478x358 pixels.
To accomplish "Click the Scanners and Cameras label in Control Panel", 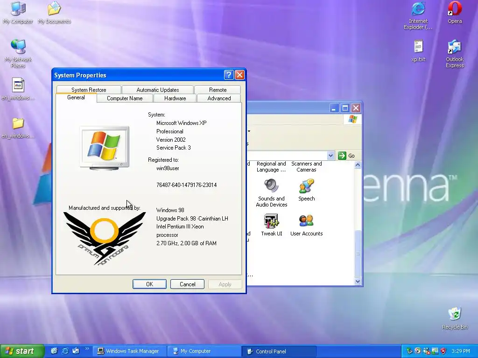I will [306, 167].
